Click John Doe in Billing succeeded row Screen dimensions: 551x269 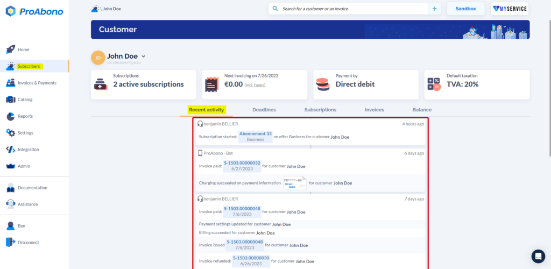coord(265,233)
